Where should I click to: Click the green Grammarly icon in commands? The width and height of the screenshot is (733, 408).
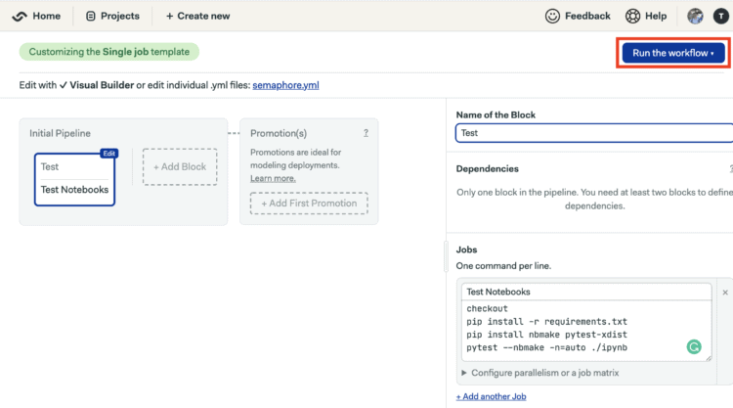(x=694, y=346)
